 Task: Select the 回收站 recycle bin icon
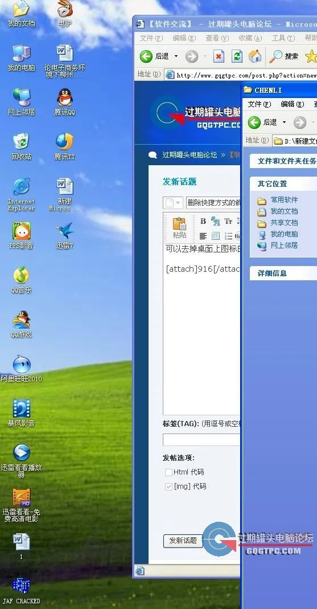point(21,147)
